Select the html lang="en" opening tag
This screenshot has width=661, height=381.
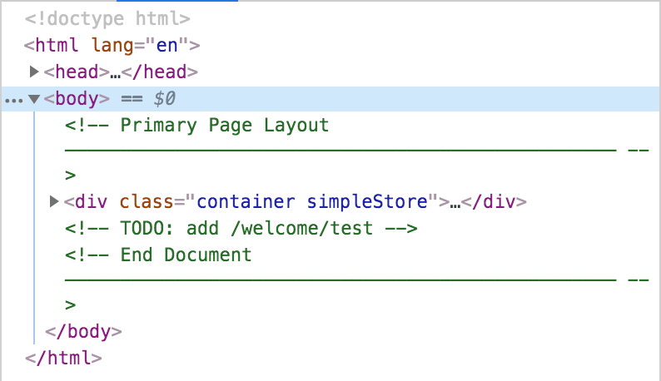112,45
